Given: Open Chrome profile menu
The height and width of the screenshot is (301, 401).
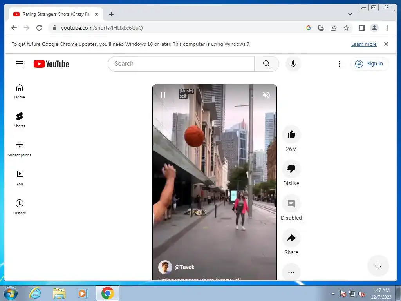Looking at the screenshot, I should point(374,28).
